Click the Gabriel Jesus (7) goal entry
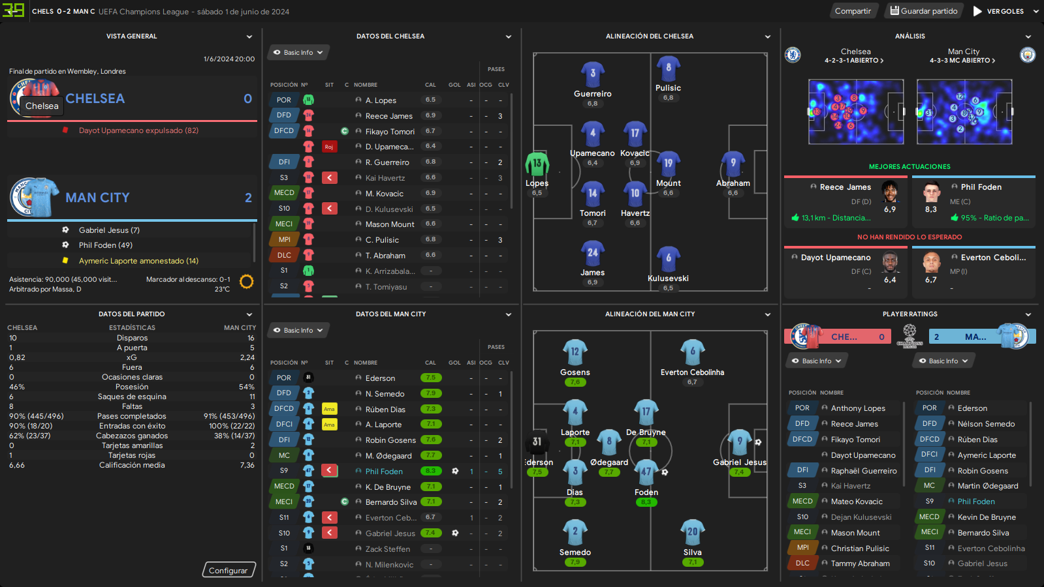 (109, 230)
